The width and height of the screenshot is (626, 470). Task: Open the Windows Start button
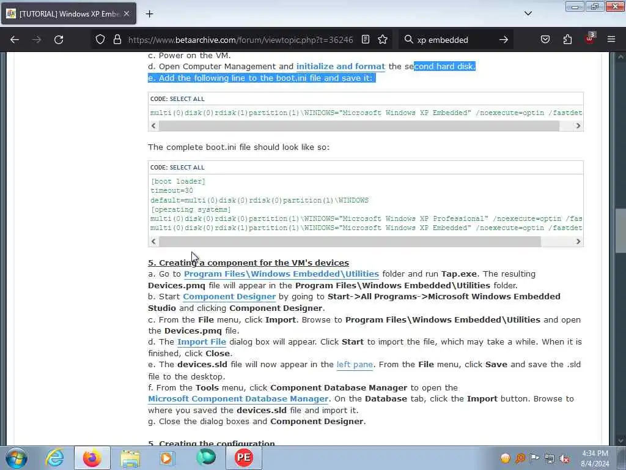(x=17, y=458)
